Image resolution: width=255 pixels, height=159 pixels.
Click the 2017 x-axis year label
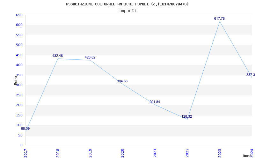click(x=26, y=153)
